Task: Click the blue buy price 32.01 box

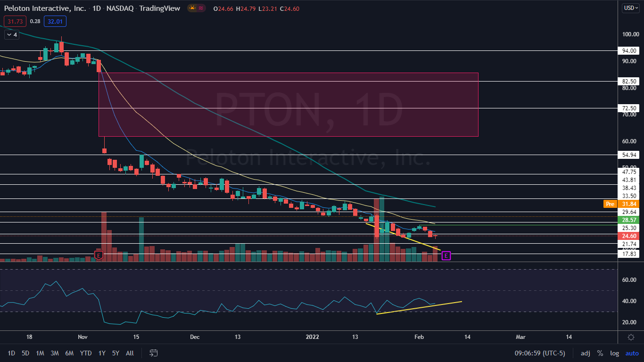Action: pyautogui.click(x=55, y=21)
